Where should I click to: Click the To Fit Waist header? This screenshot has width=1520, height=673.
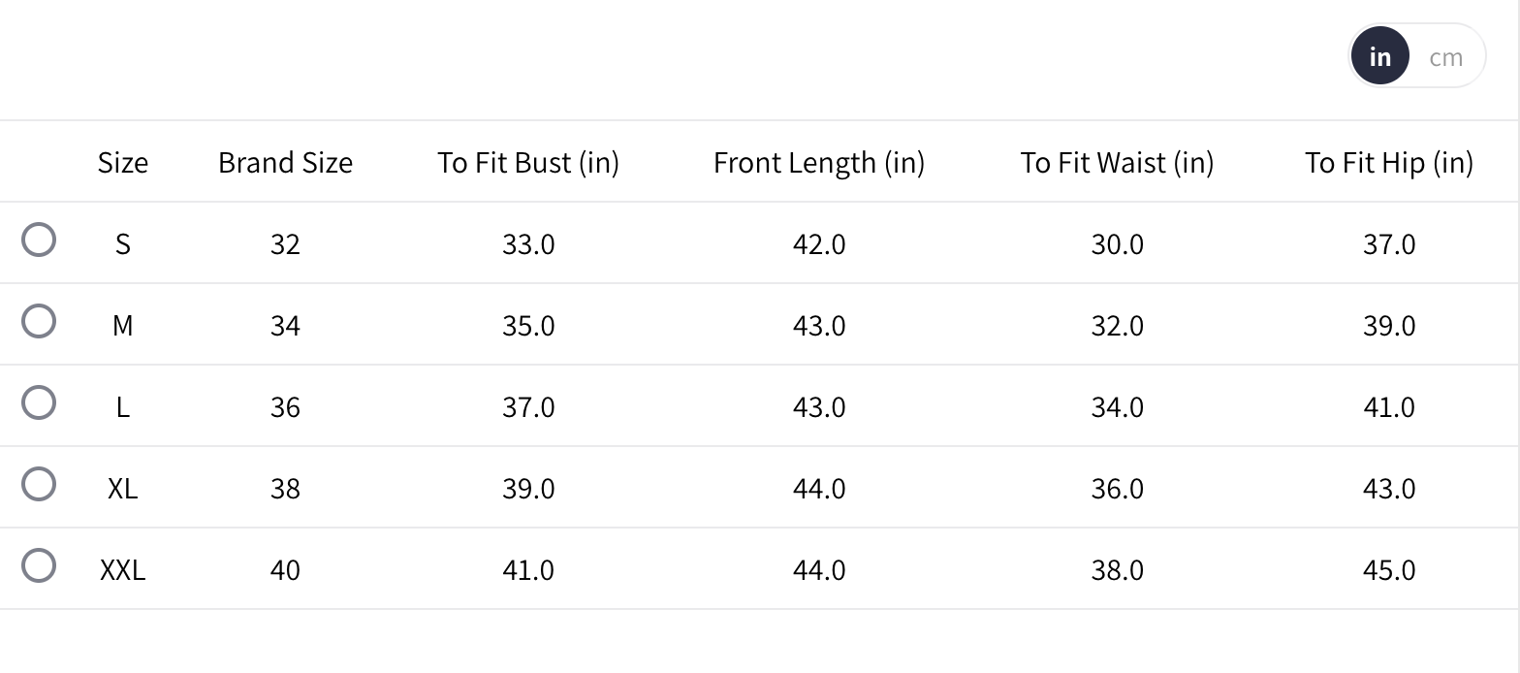(1117, 162)
